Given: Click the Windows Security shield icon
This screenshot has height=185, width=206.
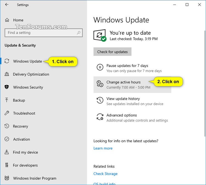Looking at the screenshot, I should (x=7, y=87).
